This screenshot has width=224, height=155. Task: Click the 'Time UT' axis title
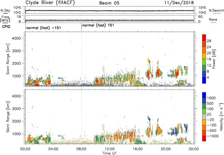[x=109, y=153]
